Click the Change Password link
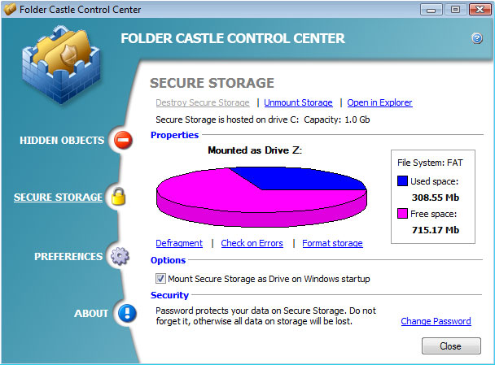 pyautogui.click(x=436, y=321)
